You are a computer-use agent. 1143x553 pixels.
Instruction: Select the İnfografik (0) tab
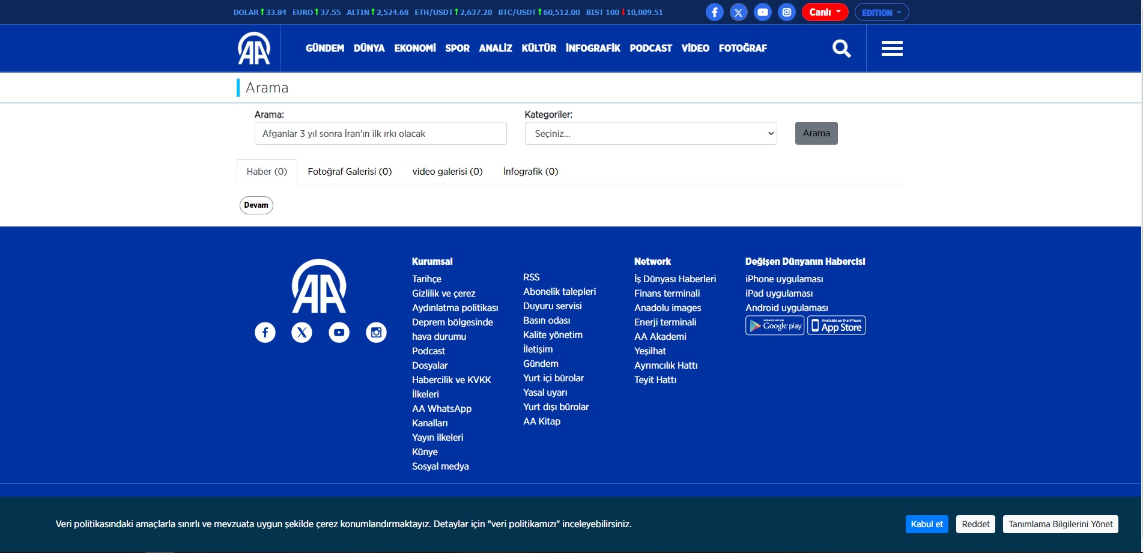pos(530,172)
